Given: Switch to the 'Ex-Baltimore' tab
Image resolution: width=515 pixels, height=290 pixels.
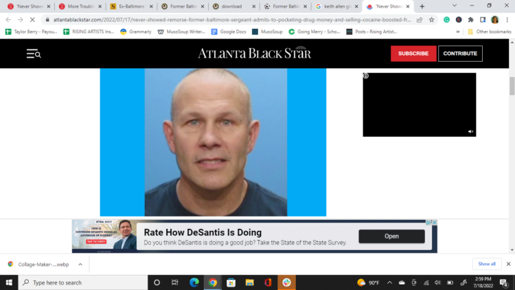Looking at the screenshot, I should pyautogui.click(x=131, y=6).
